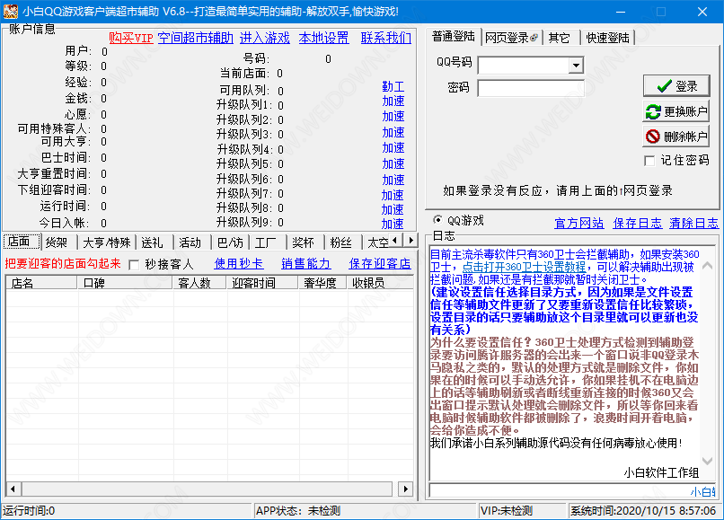The width and height of the screenshot is (724, 520).
Task: Focus the 密码 password field
Action: (x=531, y=88)
